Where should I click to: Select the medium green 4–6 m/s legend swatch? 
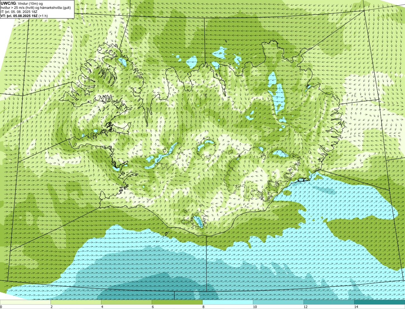pos(127,302)
